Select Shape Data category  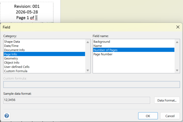coord(44,42)
